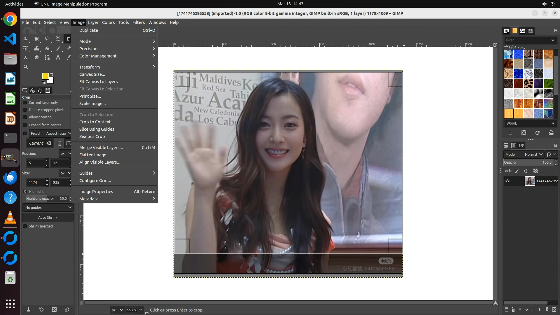Select the Bucket Fill tool
The width and height of the screenshot is (560, 315).
point(47,48)
